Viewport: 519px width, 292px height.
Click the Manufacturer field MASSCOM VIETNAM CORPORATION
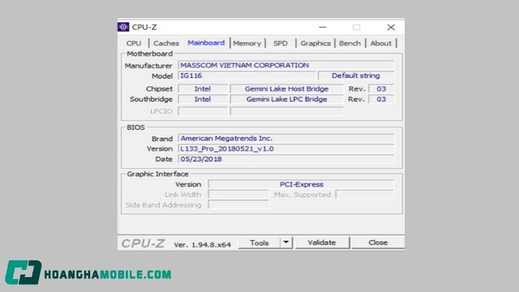point(286,66)
